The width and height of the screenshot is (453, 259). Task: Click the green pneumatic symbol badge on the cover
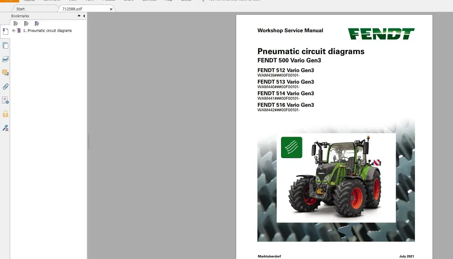(x=292, y=147)
